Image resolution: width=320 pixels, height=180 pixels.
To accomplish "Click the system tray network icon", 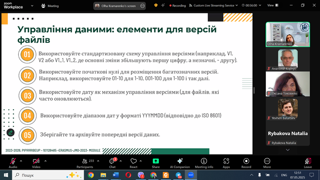I will click(x=276, y=175).
